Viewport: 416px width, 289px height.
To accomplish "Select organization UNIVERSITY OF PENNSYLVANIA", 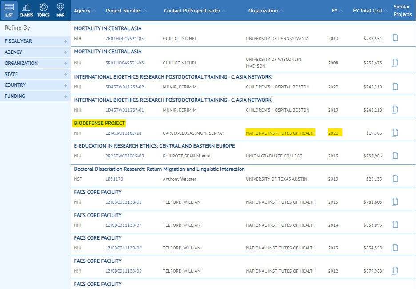I will point(277,39).
